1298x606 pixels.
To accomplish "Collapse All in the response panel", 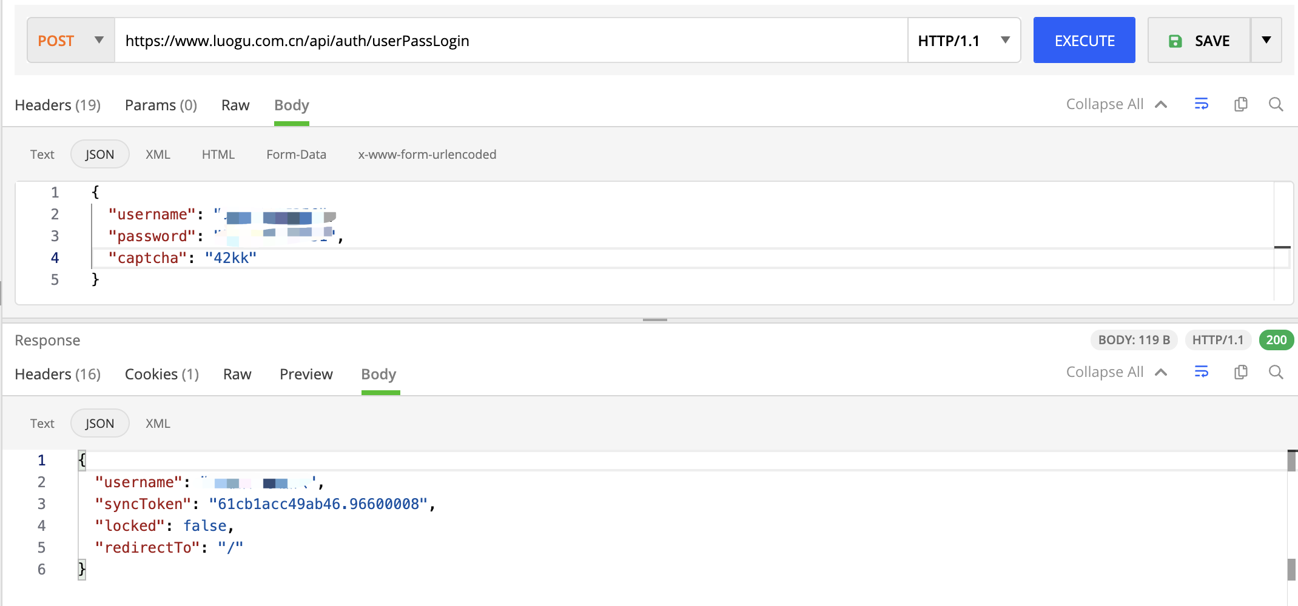I will (1117, 372).
